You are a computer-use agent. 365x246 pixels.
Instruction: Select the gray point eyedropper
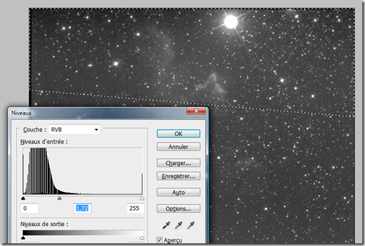pyautogui.click(x=178, y=225)
